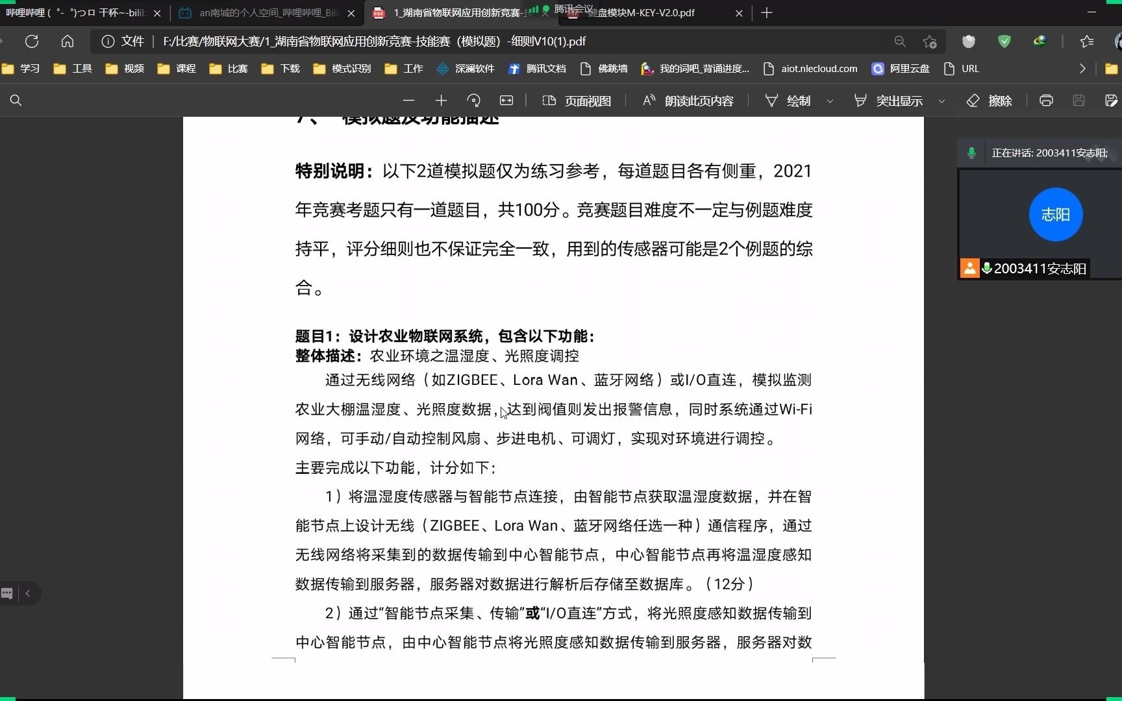Add this page to favorites
1122x701 pixels.
point(930,42)
